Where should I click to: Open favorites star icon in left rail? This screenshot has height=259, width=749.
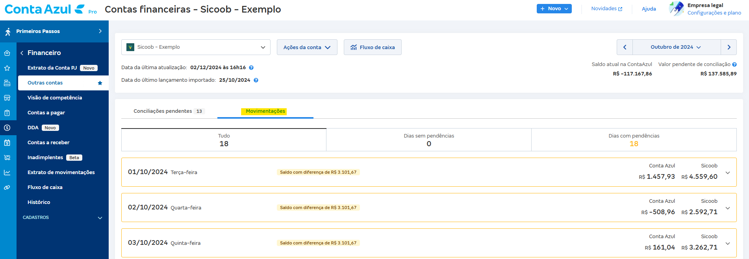7,68
